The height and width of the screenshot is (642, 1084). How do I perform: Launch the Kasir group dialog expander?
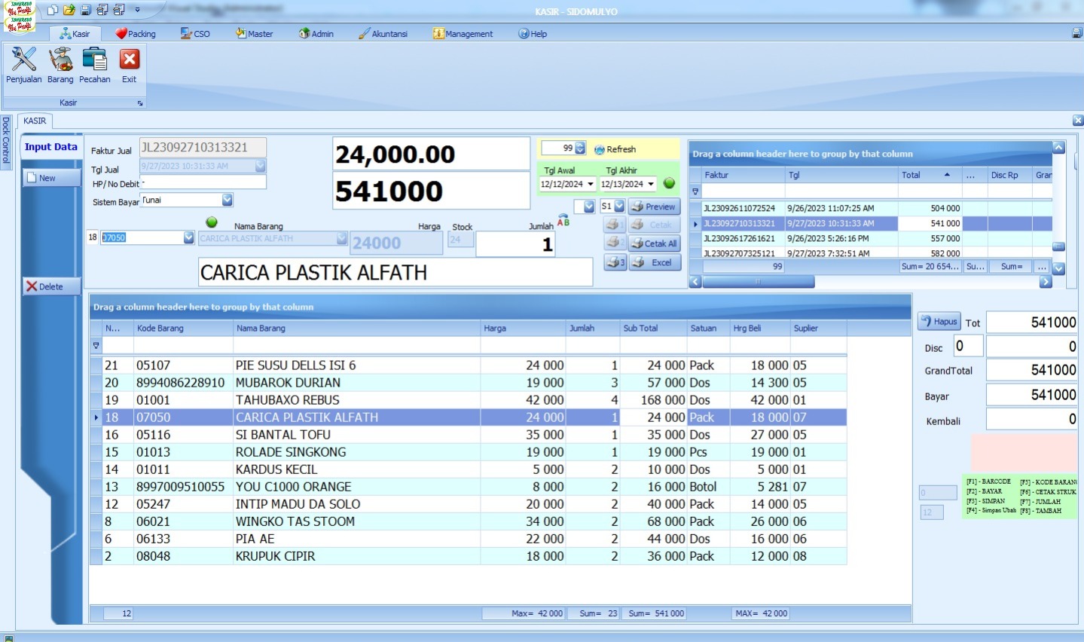[140, 103]
